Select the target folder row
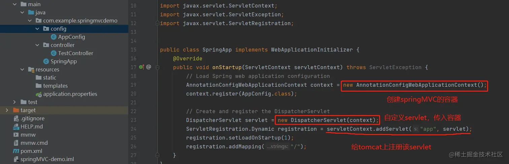 pyautogui.click(x=64, y=110)
